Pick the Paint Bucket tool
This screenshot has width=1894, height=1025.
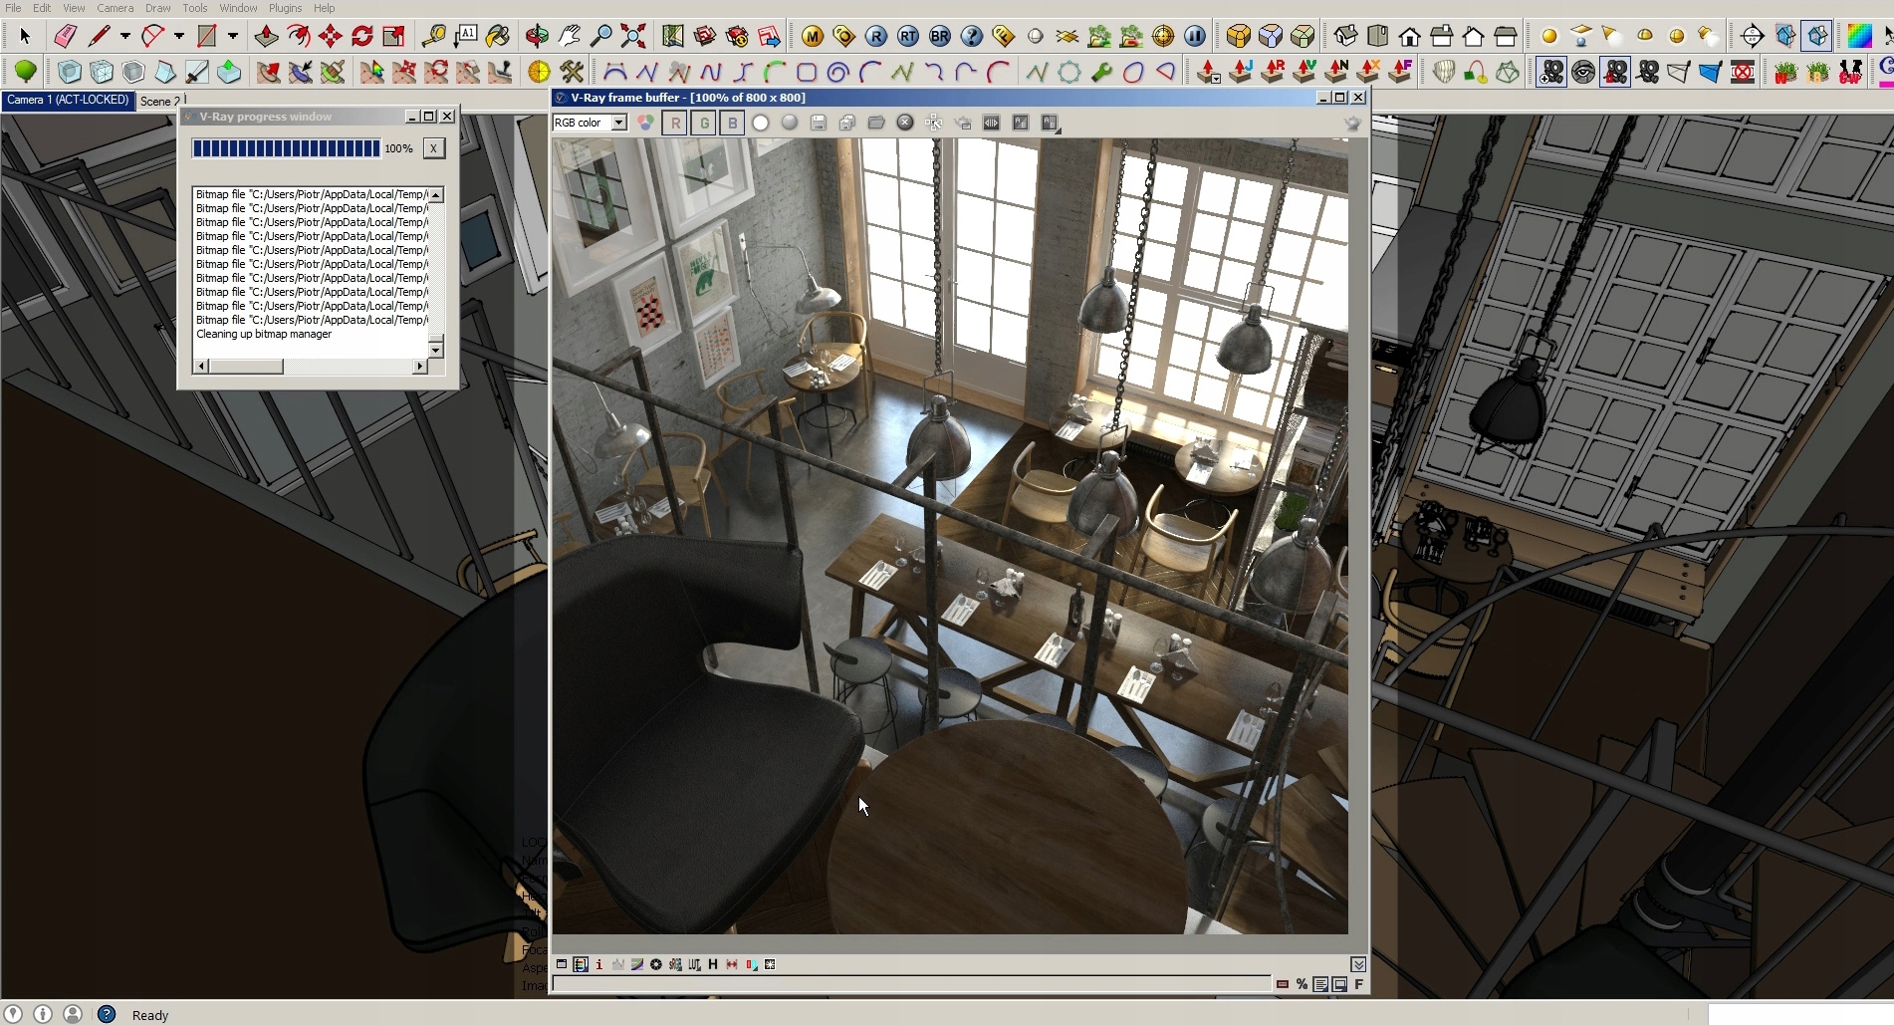point(498,37)
